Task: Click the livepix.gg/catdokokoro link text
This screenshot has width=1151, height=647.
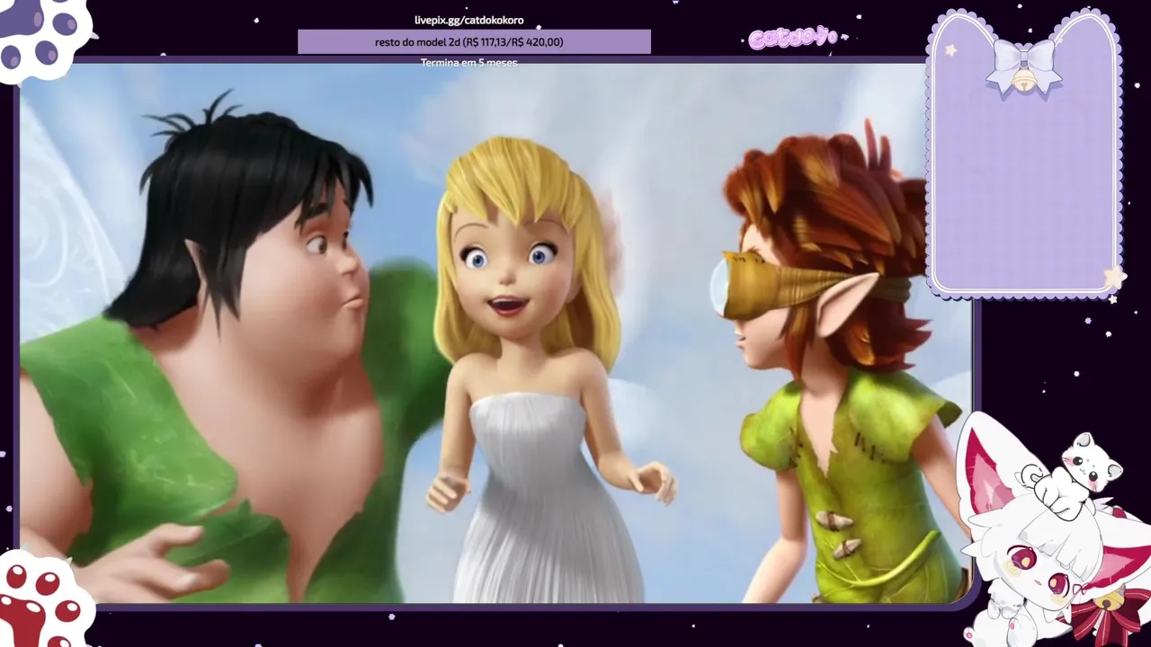Action: point(468,20)
